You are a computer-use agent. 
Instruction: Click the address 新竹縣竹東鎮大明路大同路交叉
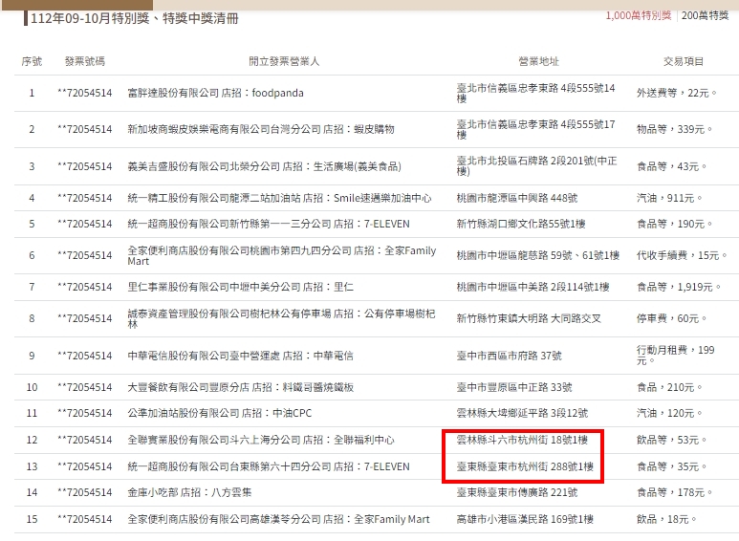pos(529,318)
